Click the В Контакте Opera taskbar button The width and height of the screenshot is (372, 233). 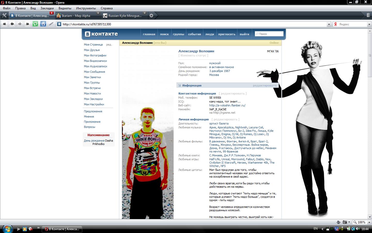(62, 229)
